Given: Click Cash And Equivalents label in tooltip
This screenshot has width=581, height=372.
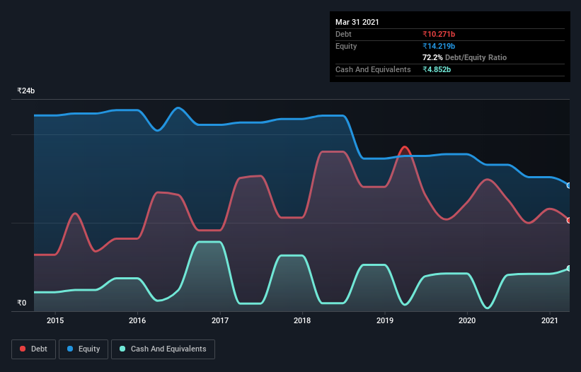Looking at the screenshot, I should point(373,69).
